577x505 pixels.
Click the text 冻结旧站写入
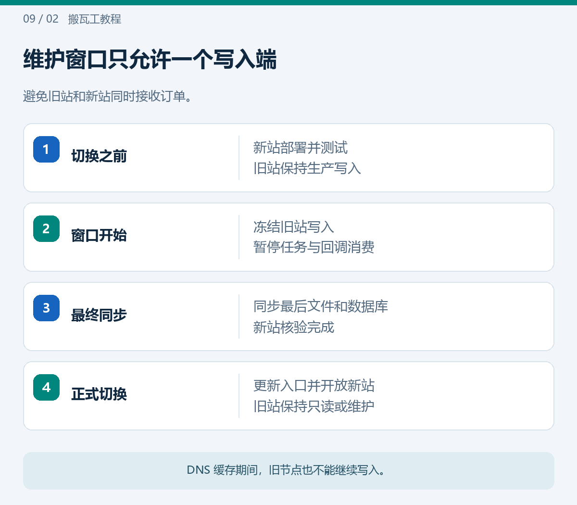click(x=294, y=227)
